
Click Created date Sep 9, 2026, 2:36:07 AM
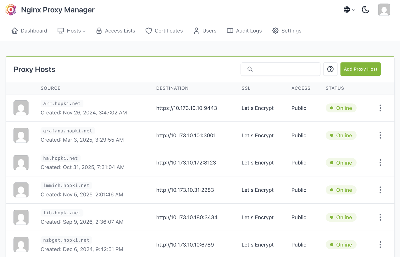coord(82,222)
